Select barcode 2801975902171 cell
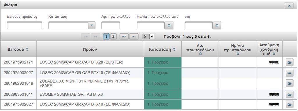 click(x=18, y=62)
